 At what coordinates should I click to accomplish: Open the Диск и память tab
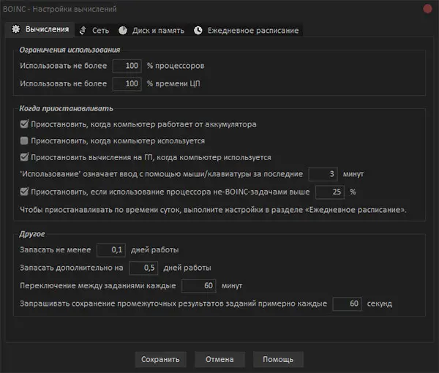[x=157, y=30]
